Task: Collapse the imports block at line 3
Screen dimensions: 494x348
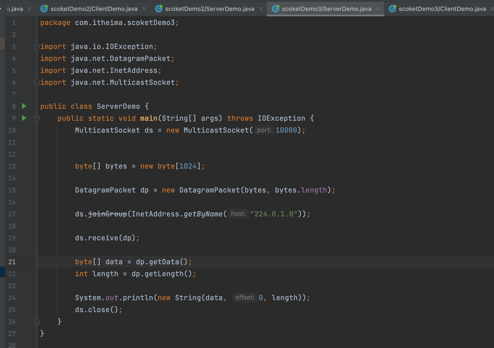Action: 37,47
